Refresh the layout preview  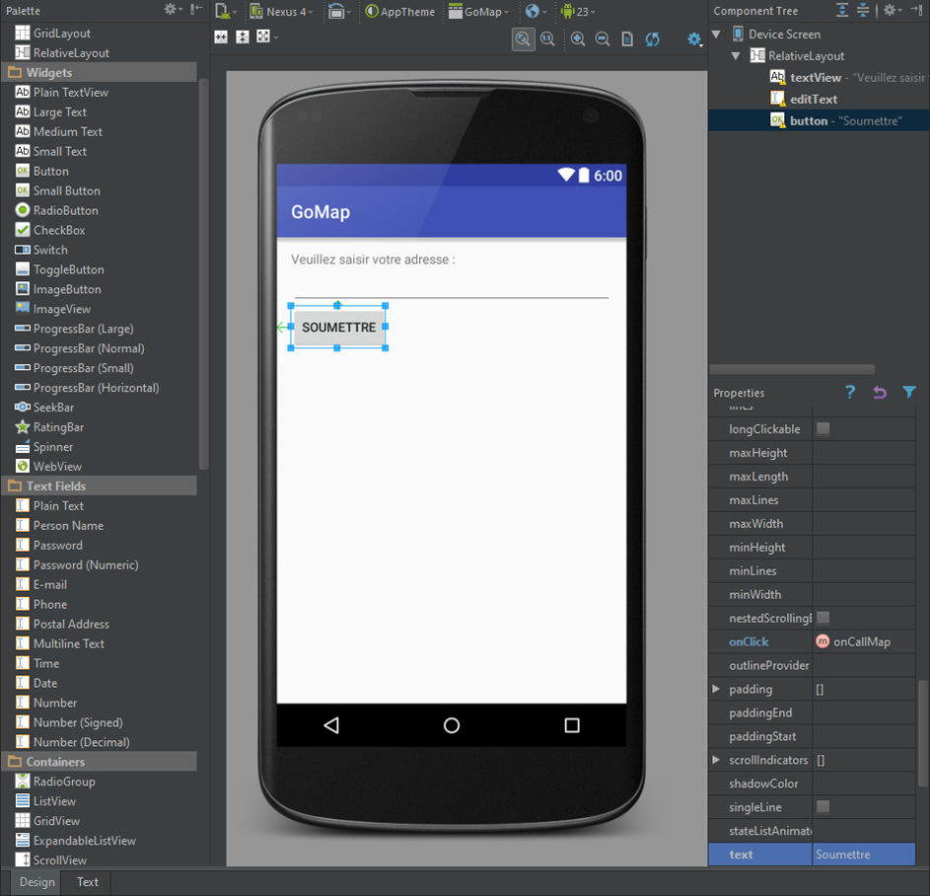652,39
